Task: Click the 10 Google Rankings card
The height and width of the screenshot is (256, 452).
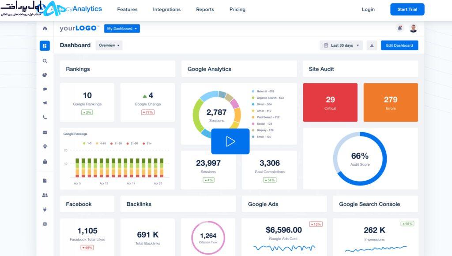Action: coord(87,102)
